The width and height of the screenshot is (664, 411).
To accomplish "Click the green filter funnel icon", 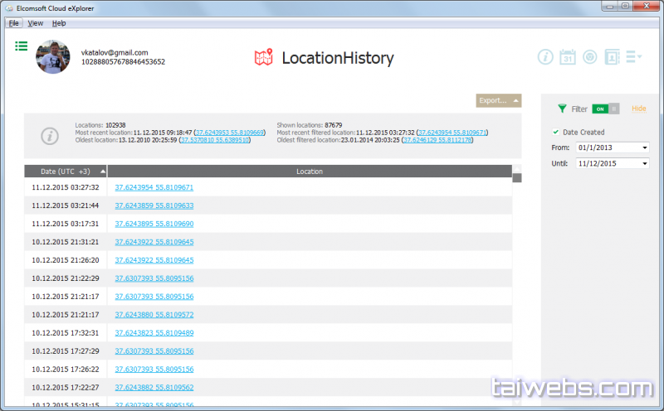I will coord(562,109).
